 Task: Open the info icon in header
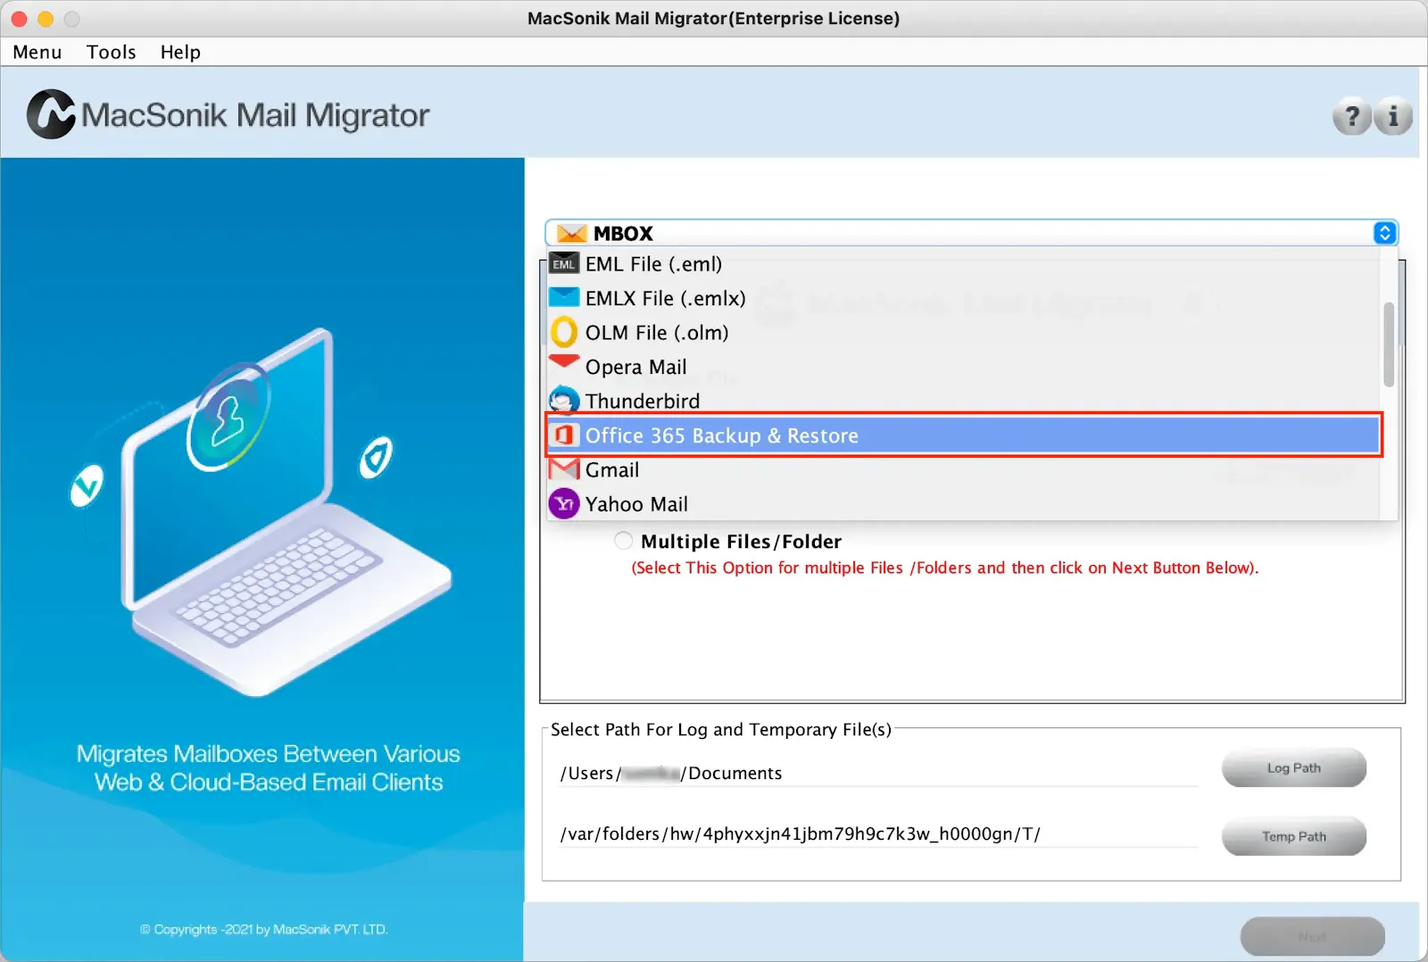click(x=1393, y=116)
